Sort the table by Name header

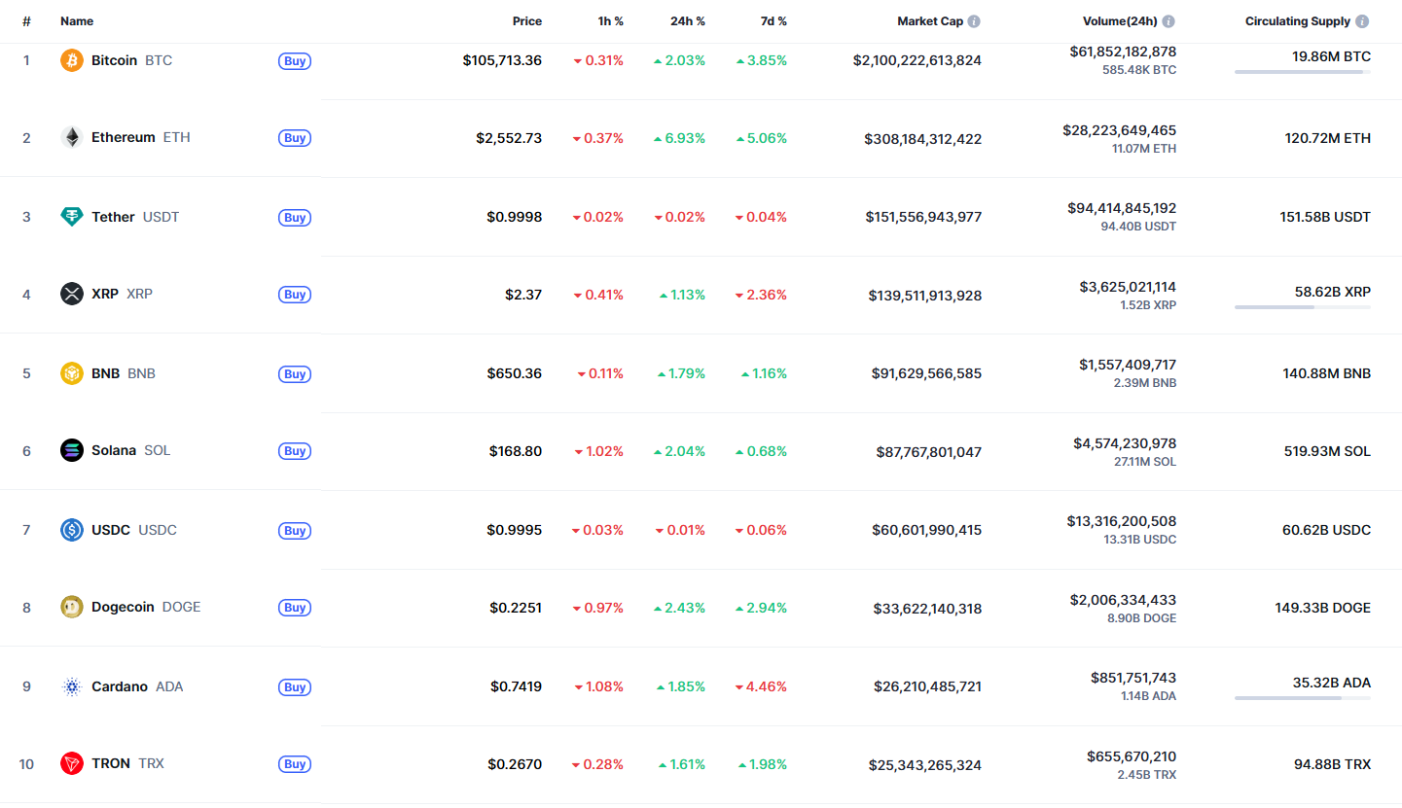pos(77,21)
